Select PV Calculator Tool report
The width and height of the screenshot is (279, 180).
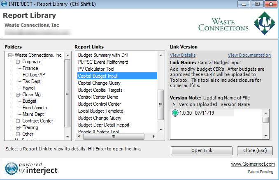[96, 69]
